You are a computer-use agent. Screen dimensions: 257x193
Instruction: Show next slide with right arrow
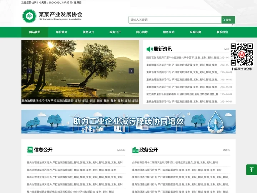pos(131,71)
